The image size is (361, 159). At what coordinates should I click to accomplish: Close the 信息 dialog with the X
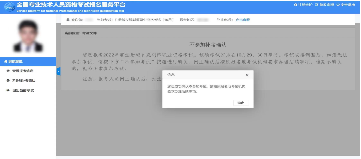[247, 75]
